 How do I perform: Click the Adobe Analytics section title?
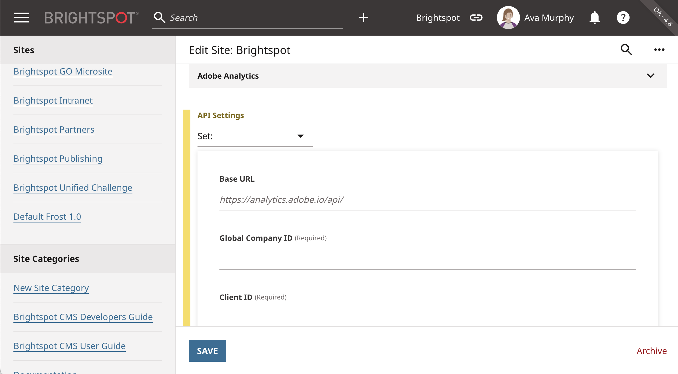coord(228,76)
